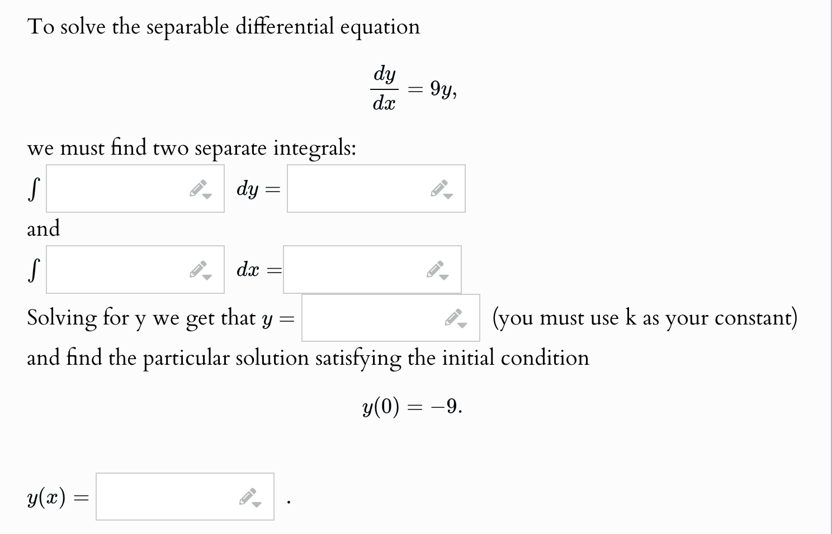Expand the arrow under the dy result pencil

[x=448, y=196]
